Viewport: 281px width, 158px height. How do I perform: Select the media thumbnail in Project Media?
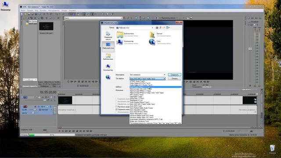pyautogui.click(x=46, y=26)
